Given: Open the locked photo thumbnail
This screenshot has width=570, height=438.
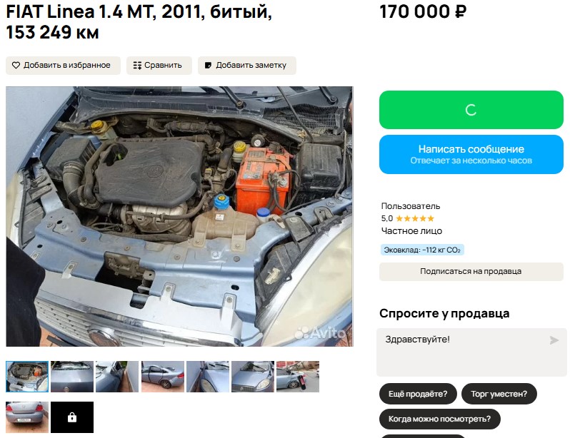Looking at the screenshot, I should coord(72,417).
